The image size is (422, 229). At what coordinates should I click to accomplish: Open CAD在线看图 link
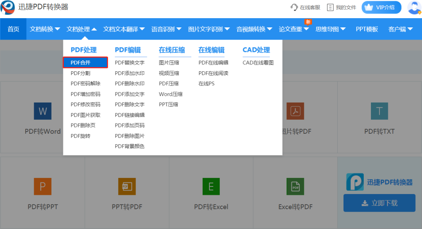tap(258, 63)
